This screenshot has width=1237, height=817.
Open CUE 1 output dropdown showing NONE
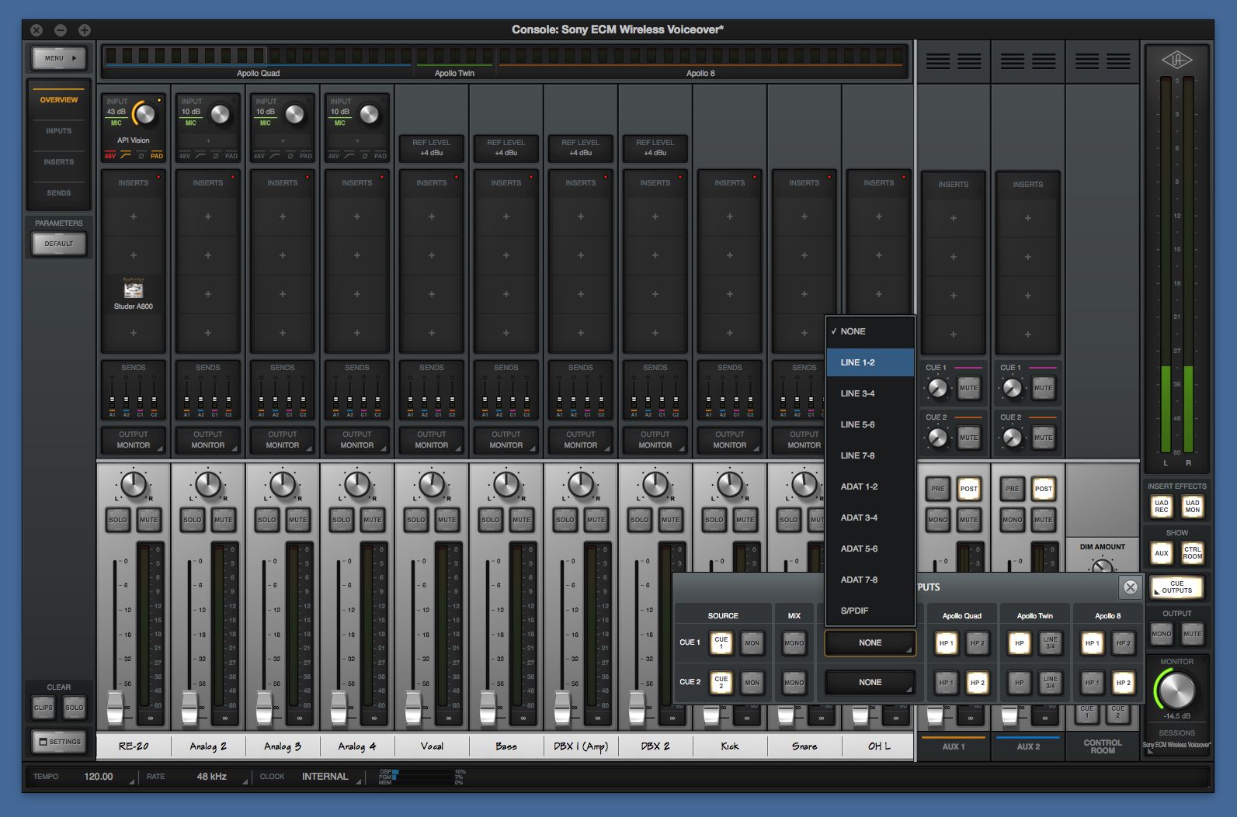point(870,642)
